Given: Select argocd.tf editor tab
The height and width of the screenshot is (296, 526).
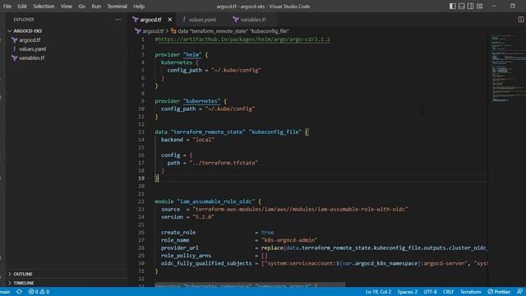Looking at the screenshot, I should click(x=150, y=20).
